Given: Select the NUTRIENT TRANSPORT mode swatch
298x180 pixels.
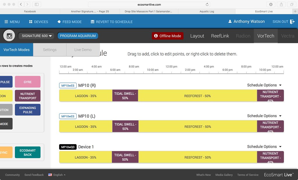Looking at the screenshot, I should [x=28, y=96].
